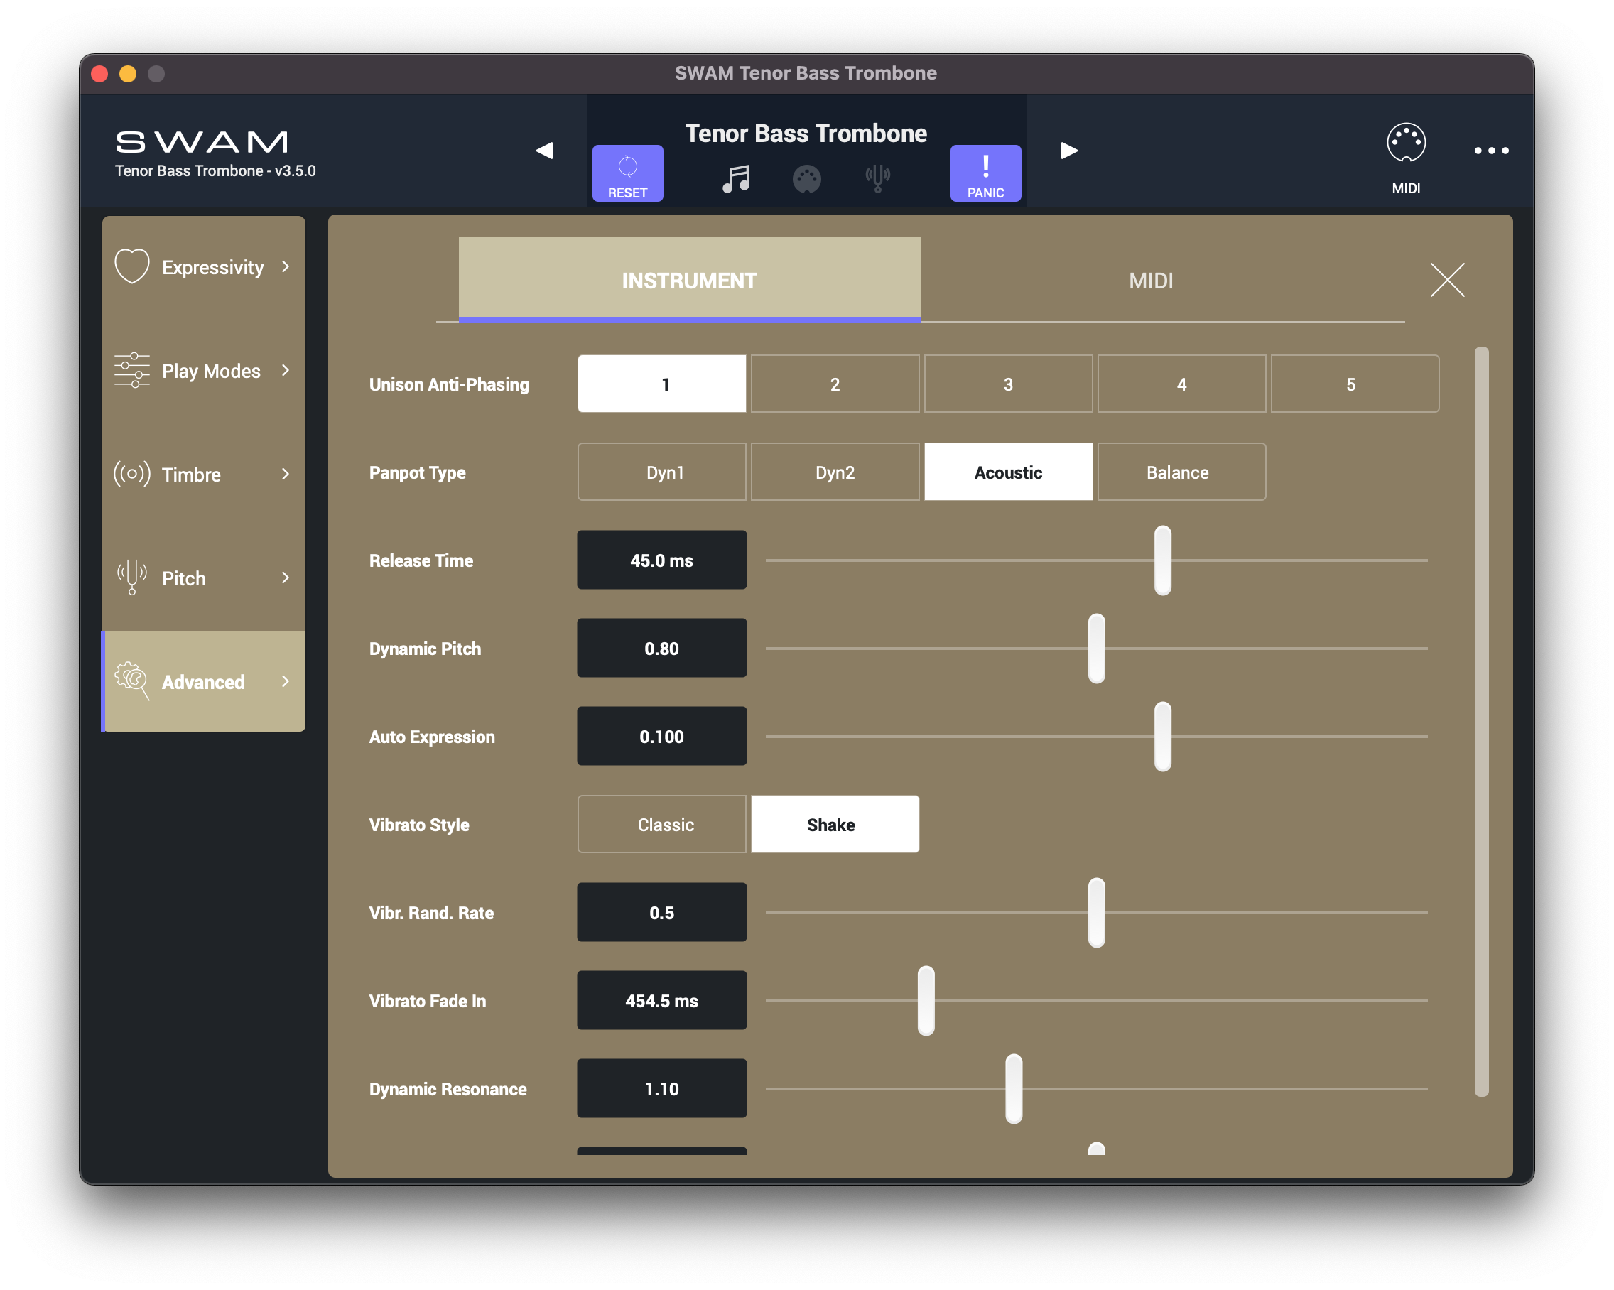Viewport: 1614px width, 1290px height.
Task: Open the three-dot more menu
Action: (1490, 151)
